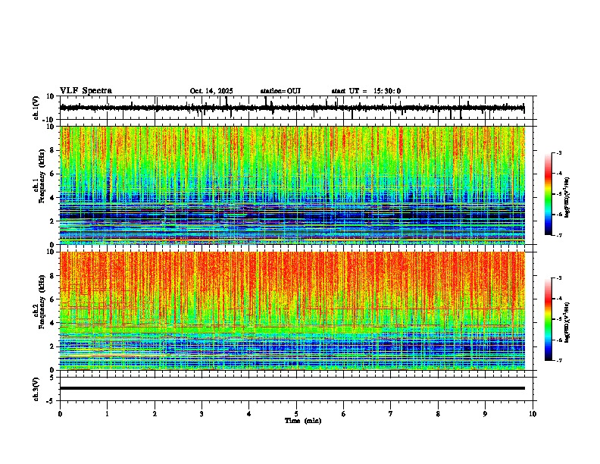Click inside the ch.1 spectrogram panel
Viewport: 600px width, 464px height.
292,185
